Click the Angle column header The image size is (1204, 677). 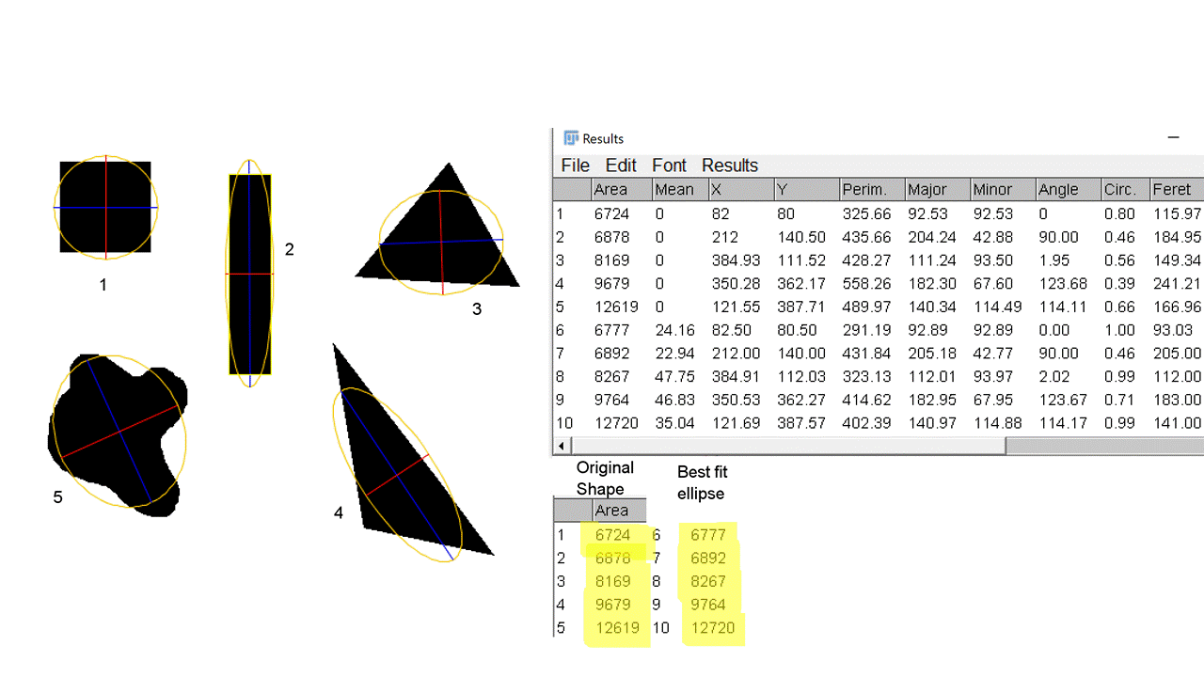[1058, 190]
